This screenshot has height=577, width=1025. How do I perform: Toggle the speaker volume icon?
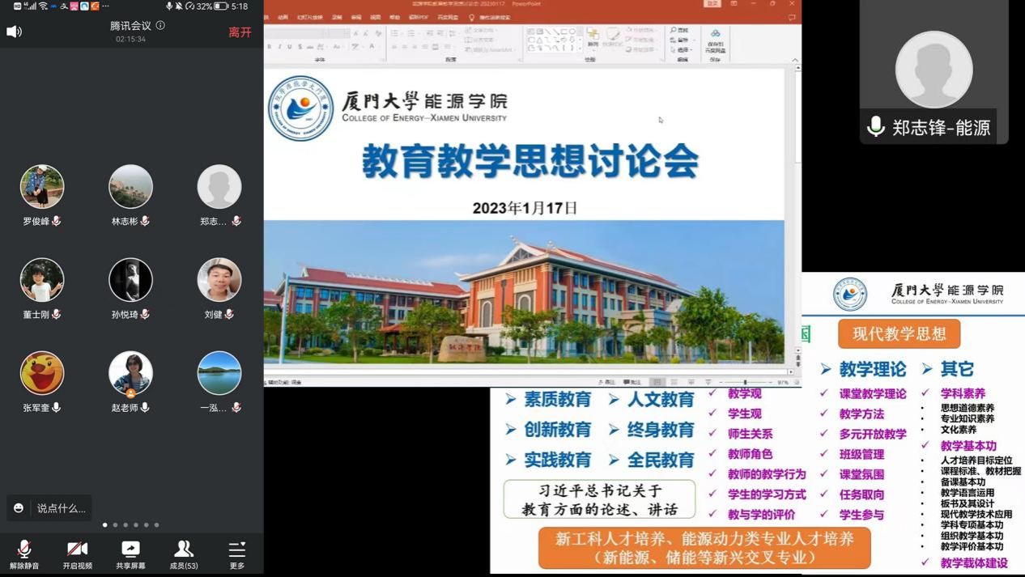click(x=14, y=32)
